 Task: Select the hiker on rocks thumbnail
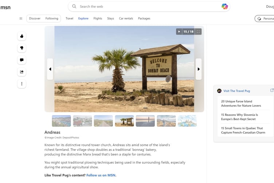(167, 121)
